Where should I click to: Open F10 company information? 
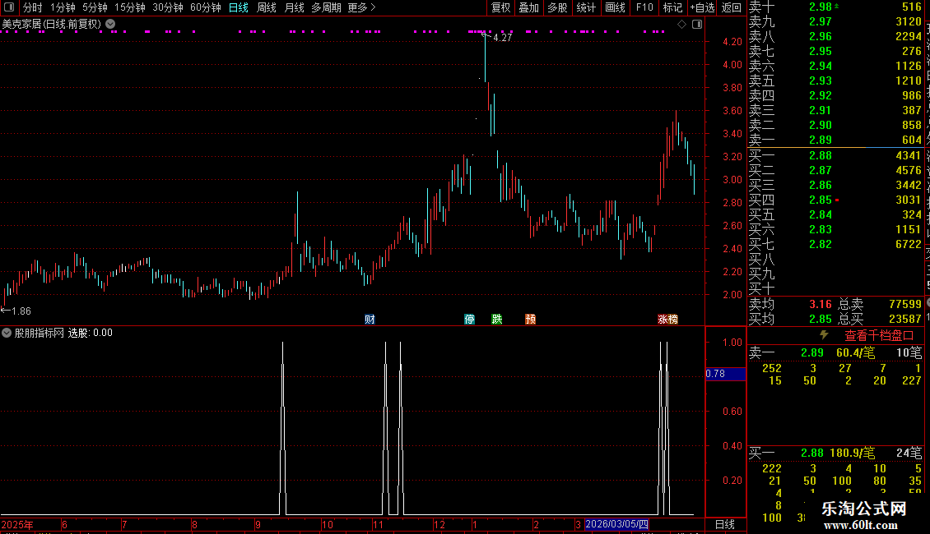pos(644,7)
